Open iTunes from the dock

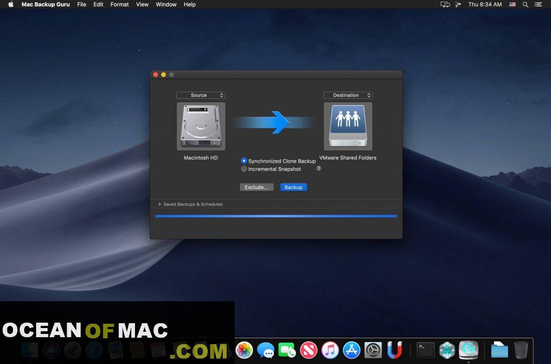[x=330, y=350]
